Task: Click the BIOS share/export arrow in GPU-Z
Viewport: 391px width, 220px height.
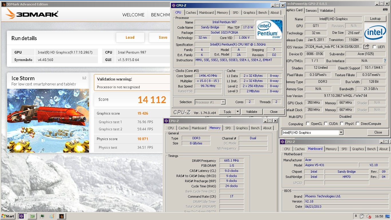Action: [367, 47]
